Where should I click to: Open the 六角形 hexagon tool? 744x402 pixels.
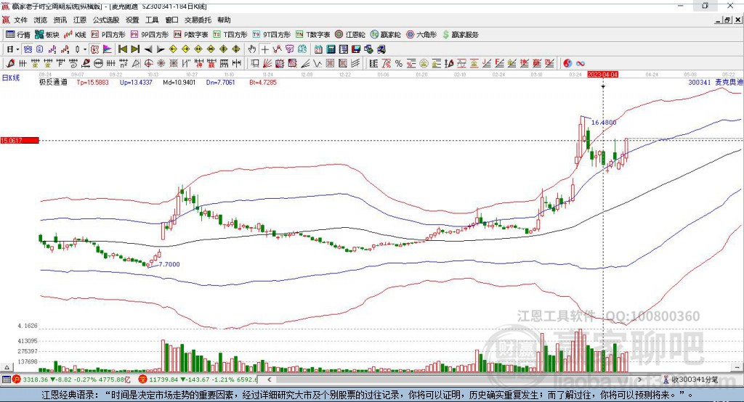(x=421, y=35)
